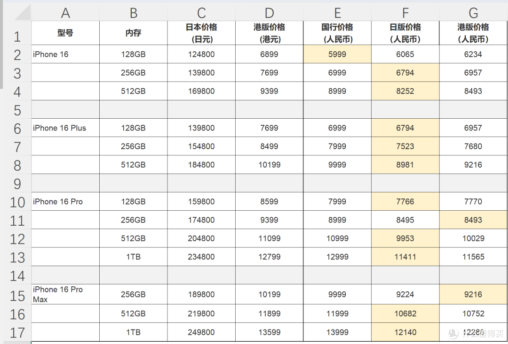This screenshot has width=508, height=344.
Task: Select the 13599 Hong Kong price cell
Action: (x=269, y=332)
